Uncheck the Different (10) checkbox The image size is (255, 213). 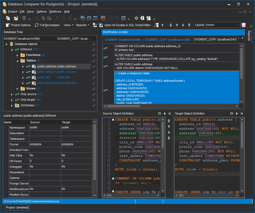94,50
